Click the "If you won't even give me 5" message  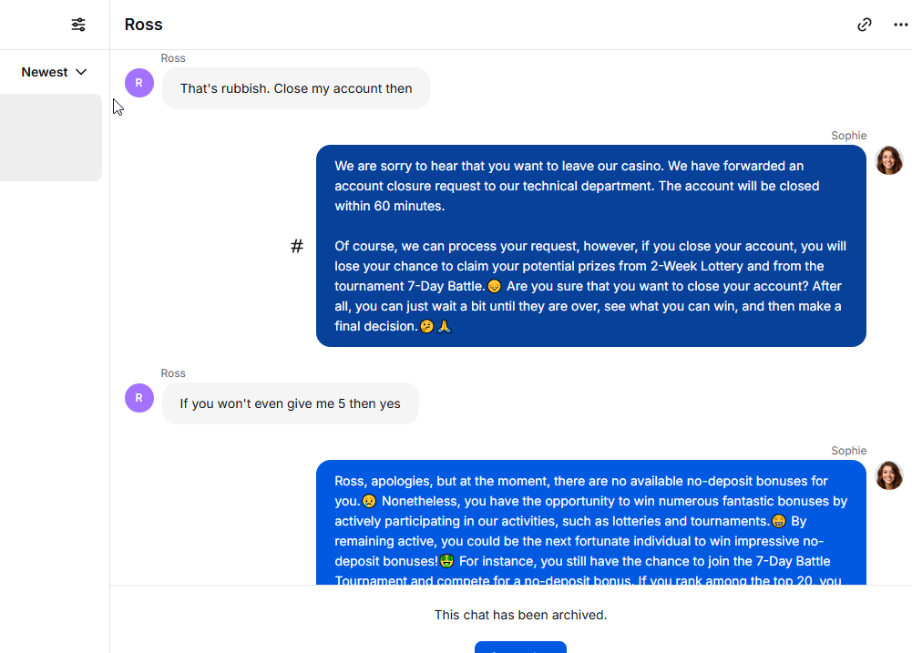pyautogui.click(x=290, y=403)
